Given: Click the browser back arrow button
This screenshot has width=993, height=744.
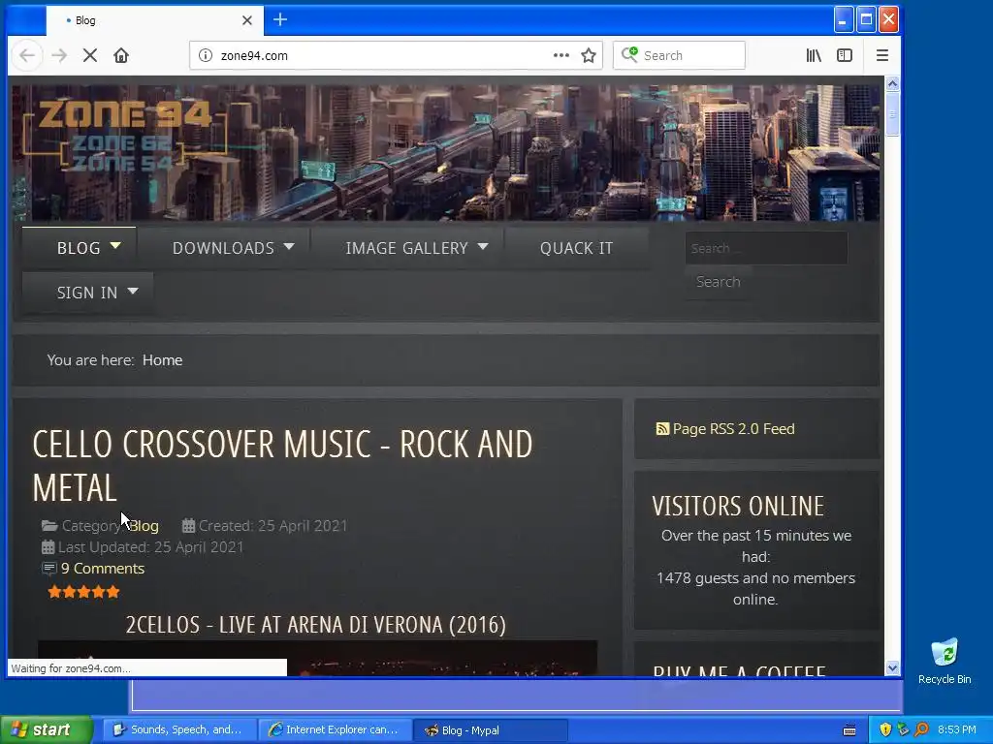Looking at the screenshot, I should point(26,55).
